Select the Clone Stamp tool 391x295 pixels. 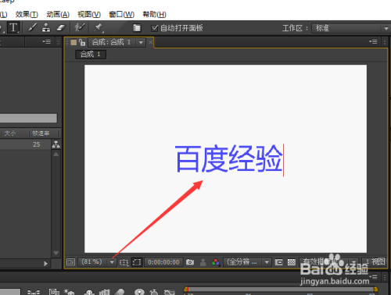(46, 27)
